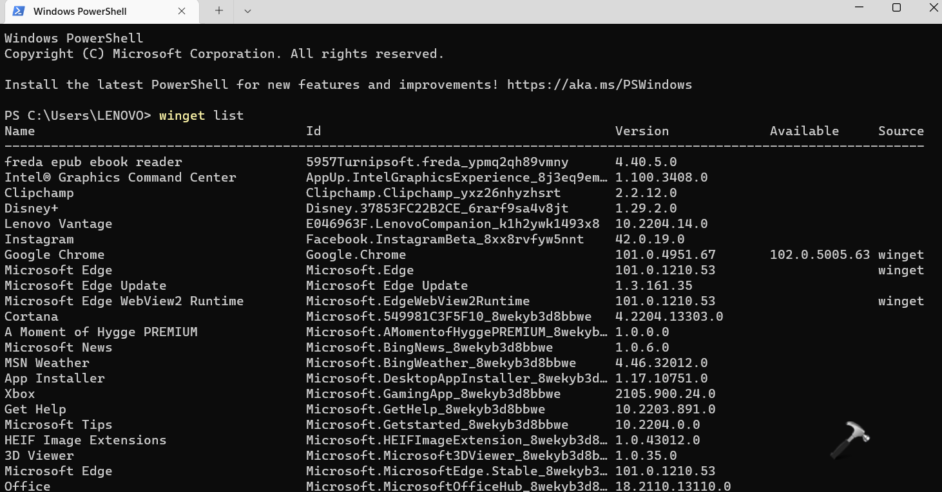Click the Source column header

(901, 131)
